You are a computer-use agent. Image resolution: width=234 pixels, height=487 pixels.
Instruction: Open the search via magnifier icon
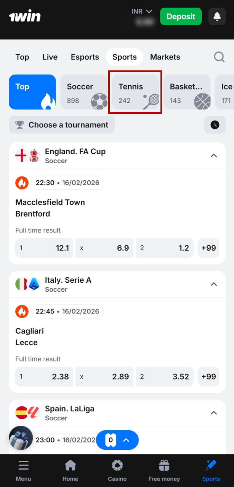click(219, 57)
